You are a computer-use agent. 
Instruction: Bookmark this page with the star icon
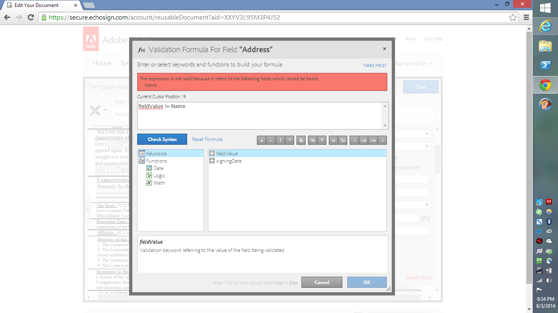pyautogui.click(x=513, y=18)
